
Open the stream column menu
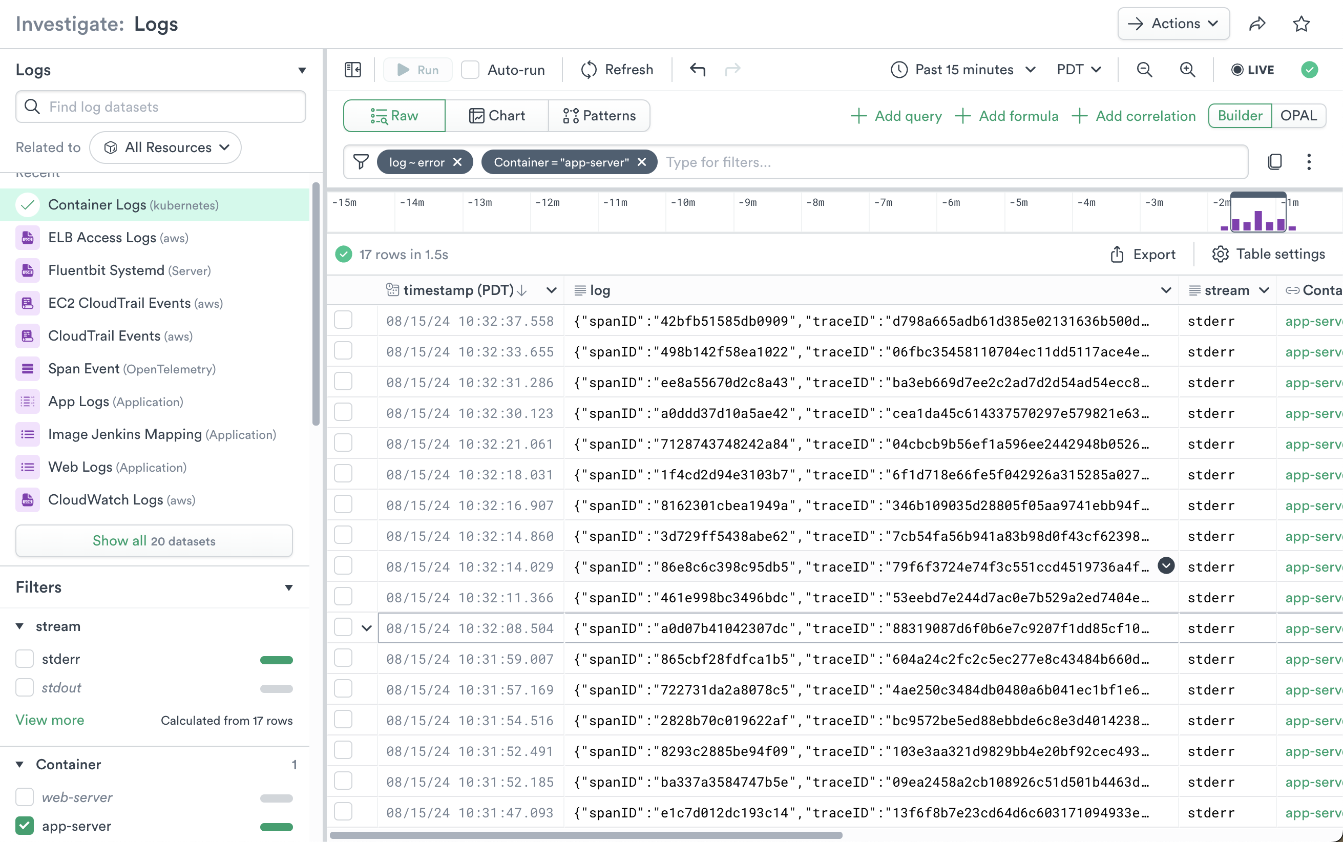click(1264, 290)
